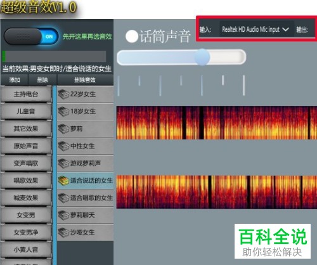Select the 其它效果 category
This screenshot has height=265, width=317.
[x=26, y=129]
